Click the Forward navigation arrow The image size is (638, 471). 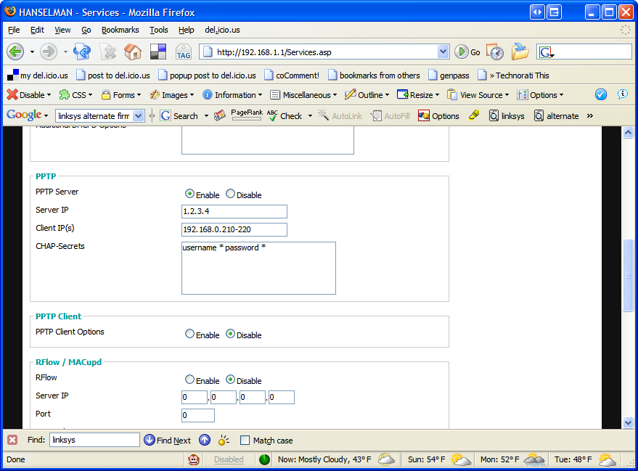tap(49, 52)
